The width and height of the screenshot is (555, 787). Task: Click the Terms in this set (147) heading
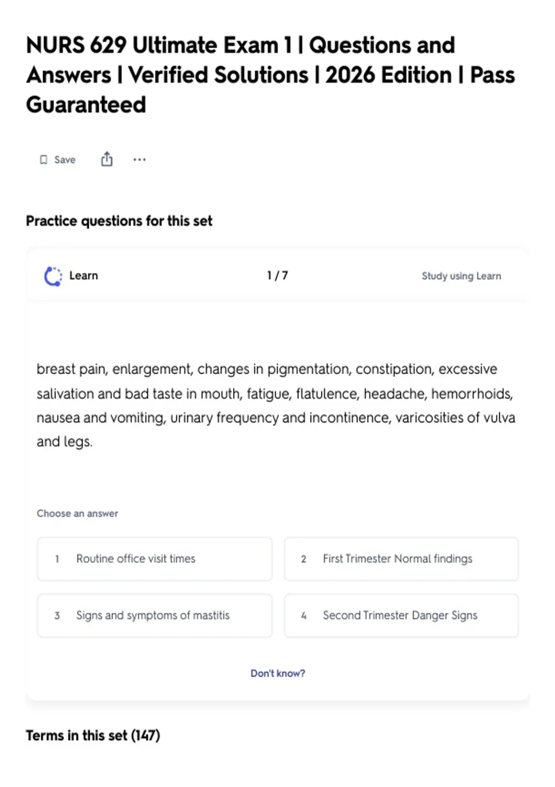(x=93, y=736)
